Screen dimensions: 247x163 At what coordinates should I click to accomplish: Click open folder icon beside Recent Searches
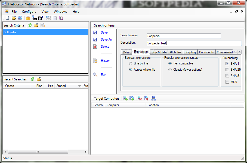click(x=39, y=79)
